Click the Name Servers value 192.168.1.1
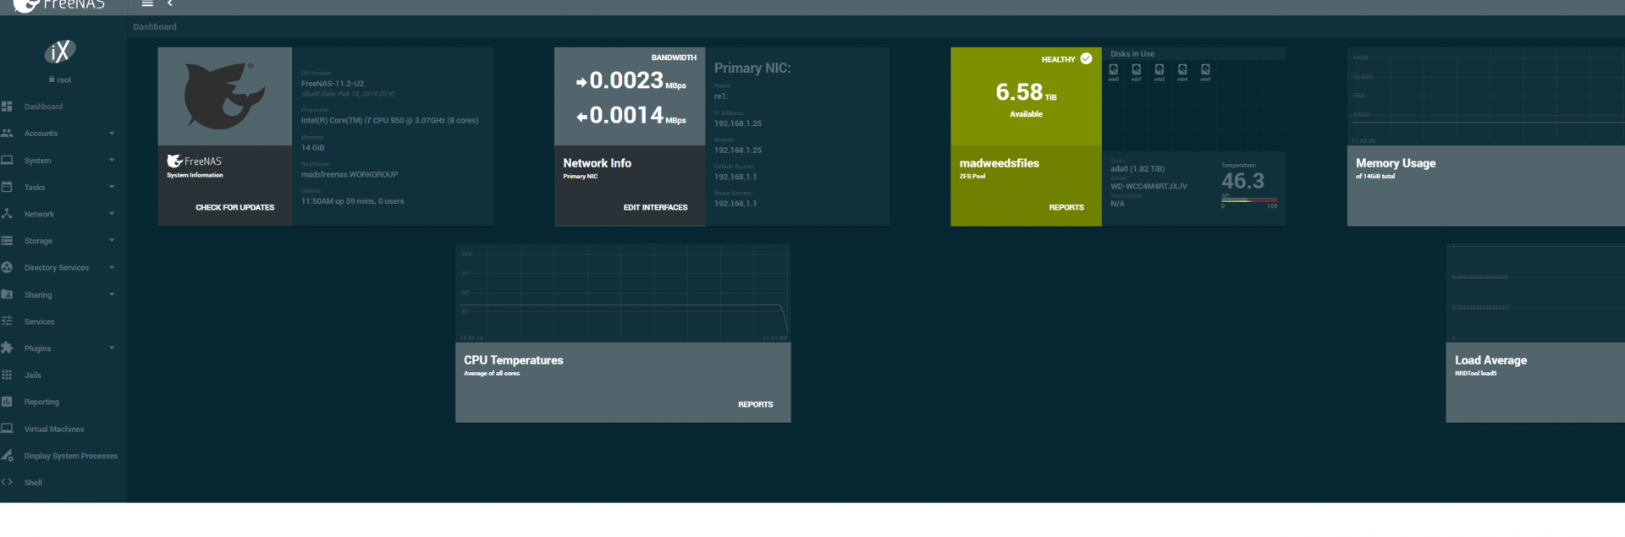 (735, 204)
